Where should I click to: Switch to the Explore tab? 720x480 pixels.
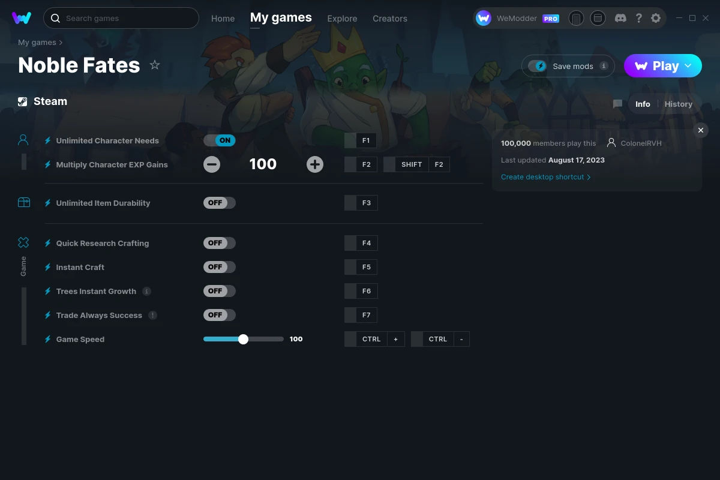pos(342,19)
